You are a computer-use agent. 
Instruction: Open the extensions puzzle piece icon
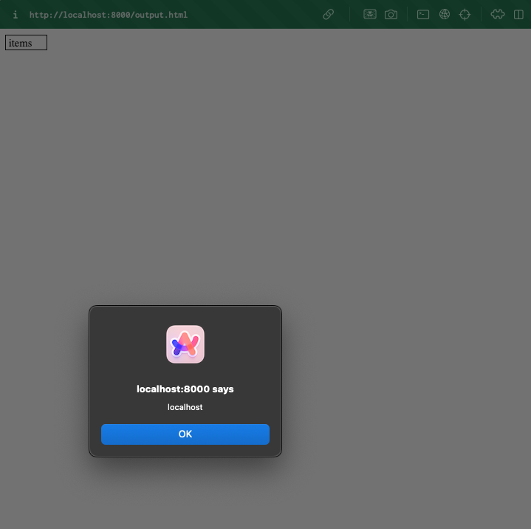pyautogui.click(x=498, y=14)
